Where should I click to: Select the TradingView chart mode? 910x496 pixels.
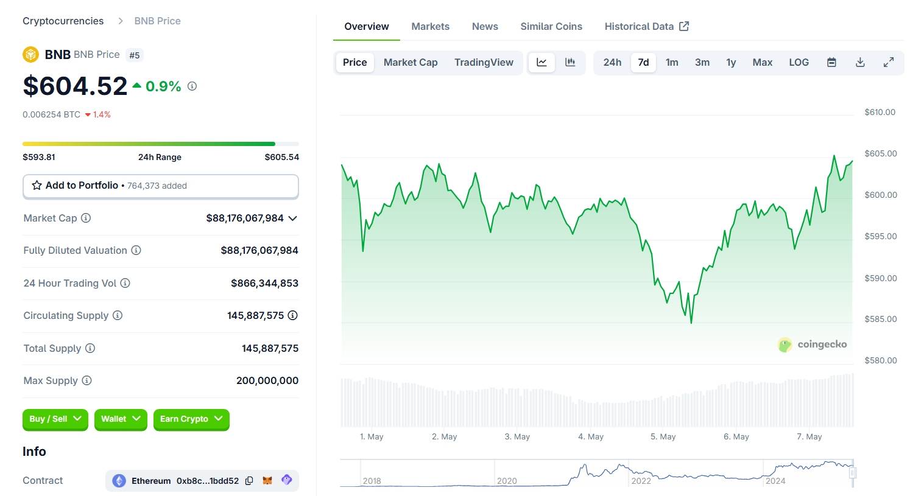[484, 62]
